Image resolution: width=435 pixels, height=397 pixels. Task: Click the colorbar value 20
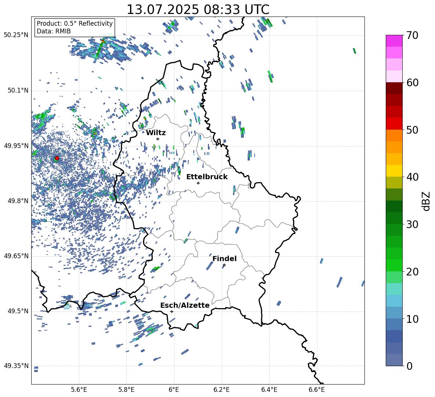click(412, 271)
